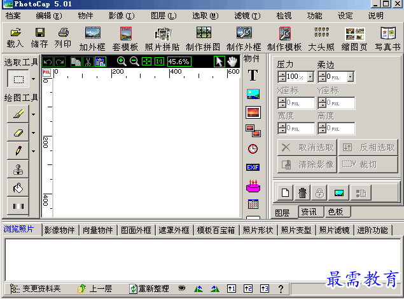
Task: Click the delete layer trash button
Action: (302, 193)
